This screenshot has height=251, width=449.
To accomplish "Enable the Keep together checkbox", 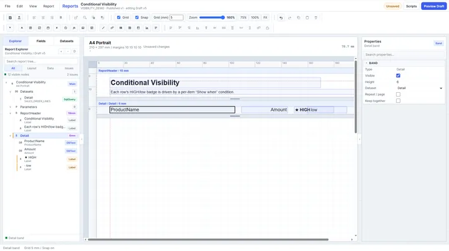I will pyautogui.click(x=398, y=101).
